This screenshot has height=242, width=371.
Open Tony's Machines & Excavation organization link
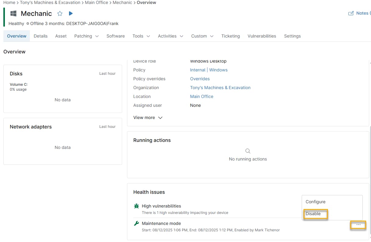point(220,88)
